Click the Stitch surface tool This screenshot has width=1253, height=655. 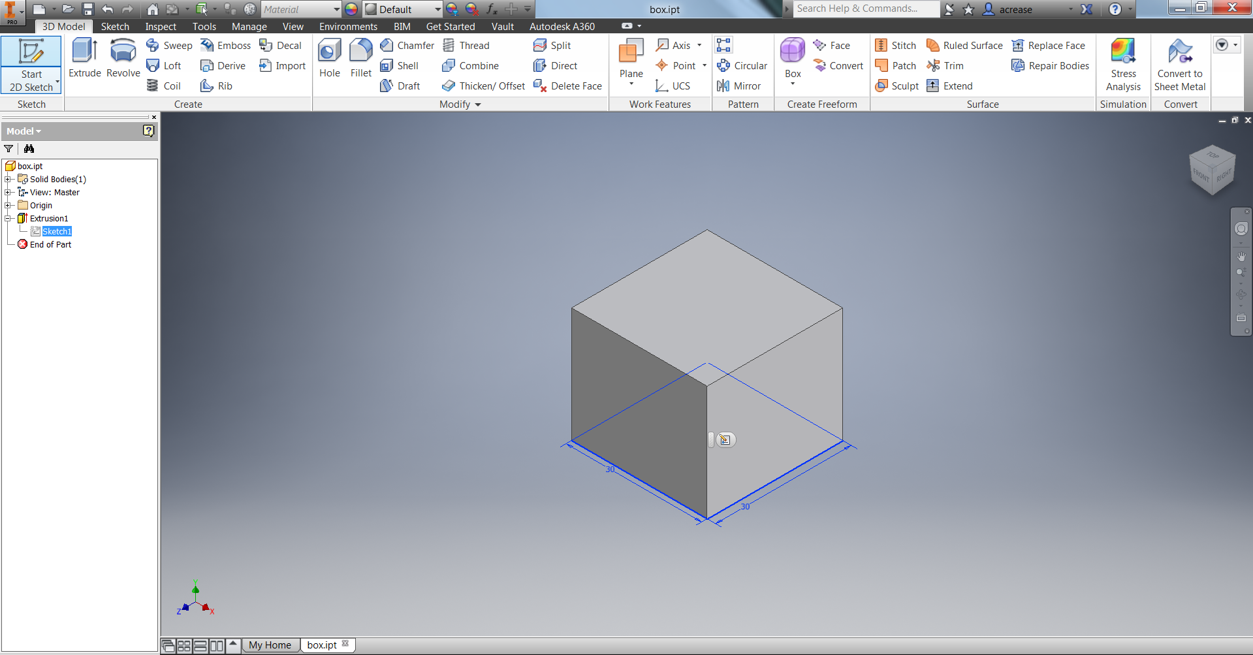pos(895,45)
